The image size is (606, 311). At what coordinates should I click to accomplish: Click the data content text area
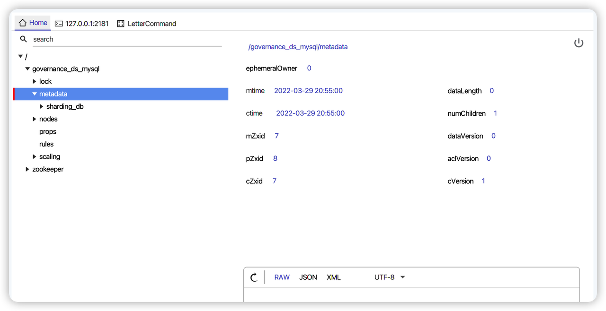(411, 294)
